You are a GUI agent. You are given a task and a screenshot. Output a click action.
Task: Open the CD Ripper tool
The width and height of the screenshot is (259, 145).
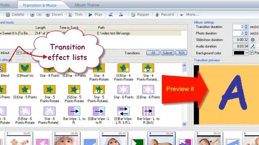[140, 14]
